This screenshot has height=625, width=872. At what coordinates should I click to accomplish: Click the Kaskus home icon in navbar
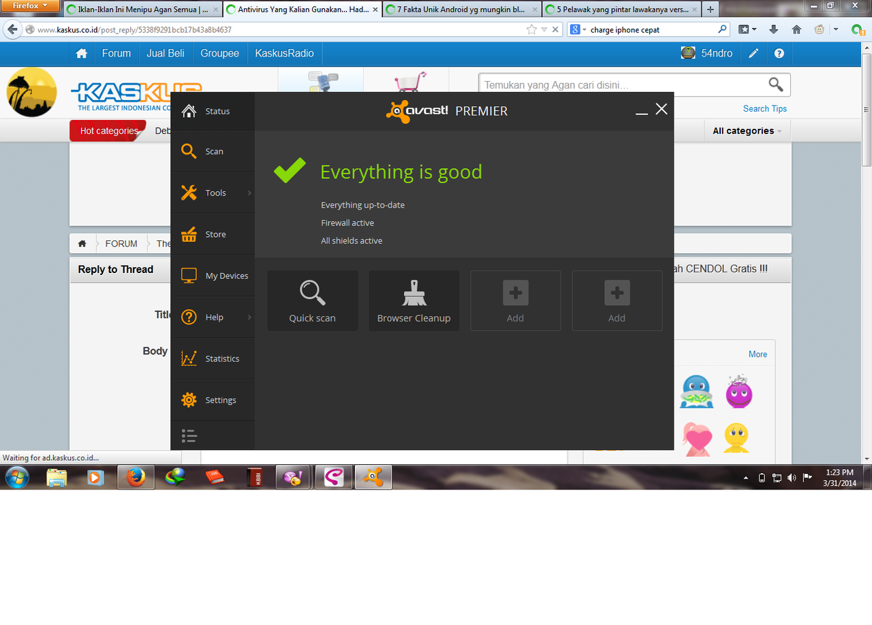point(82,53)
